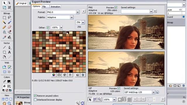Uncheck Remove unused colors

tap(35, 96)
